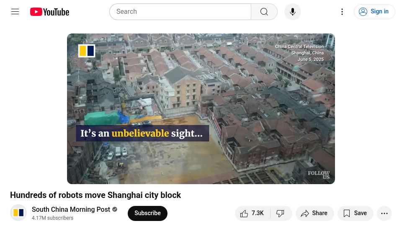The width and height of the screenshot is (402, 226).
Task: Go to the YouTube home logo
Action: [49, 12]
